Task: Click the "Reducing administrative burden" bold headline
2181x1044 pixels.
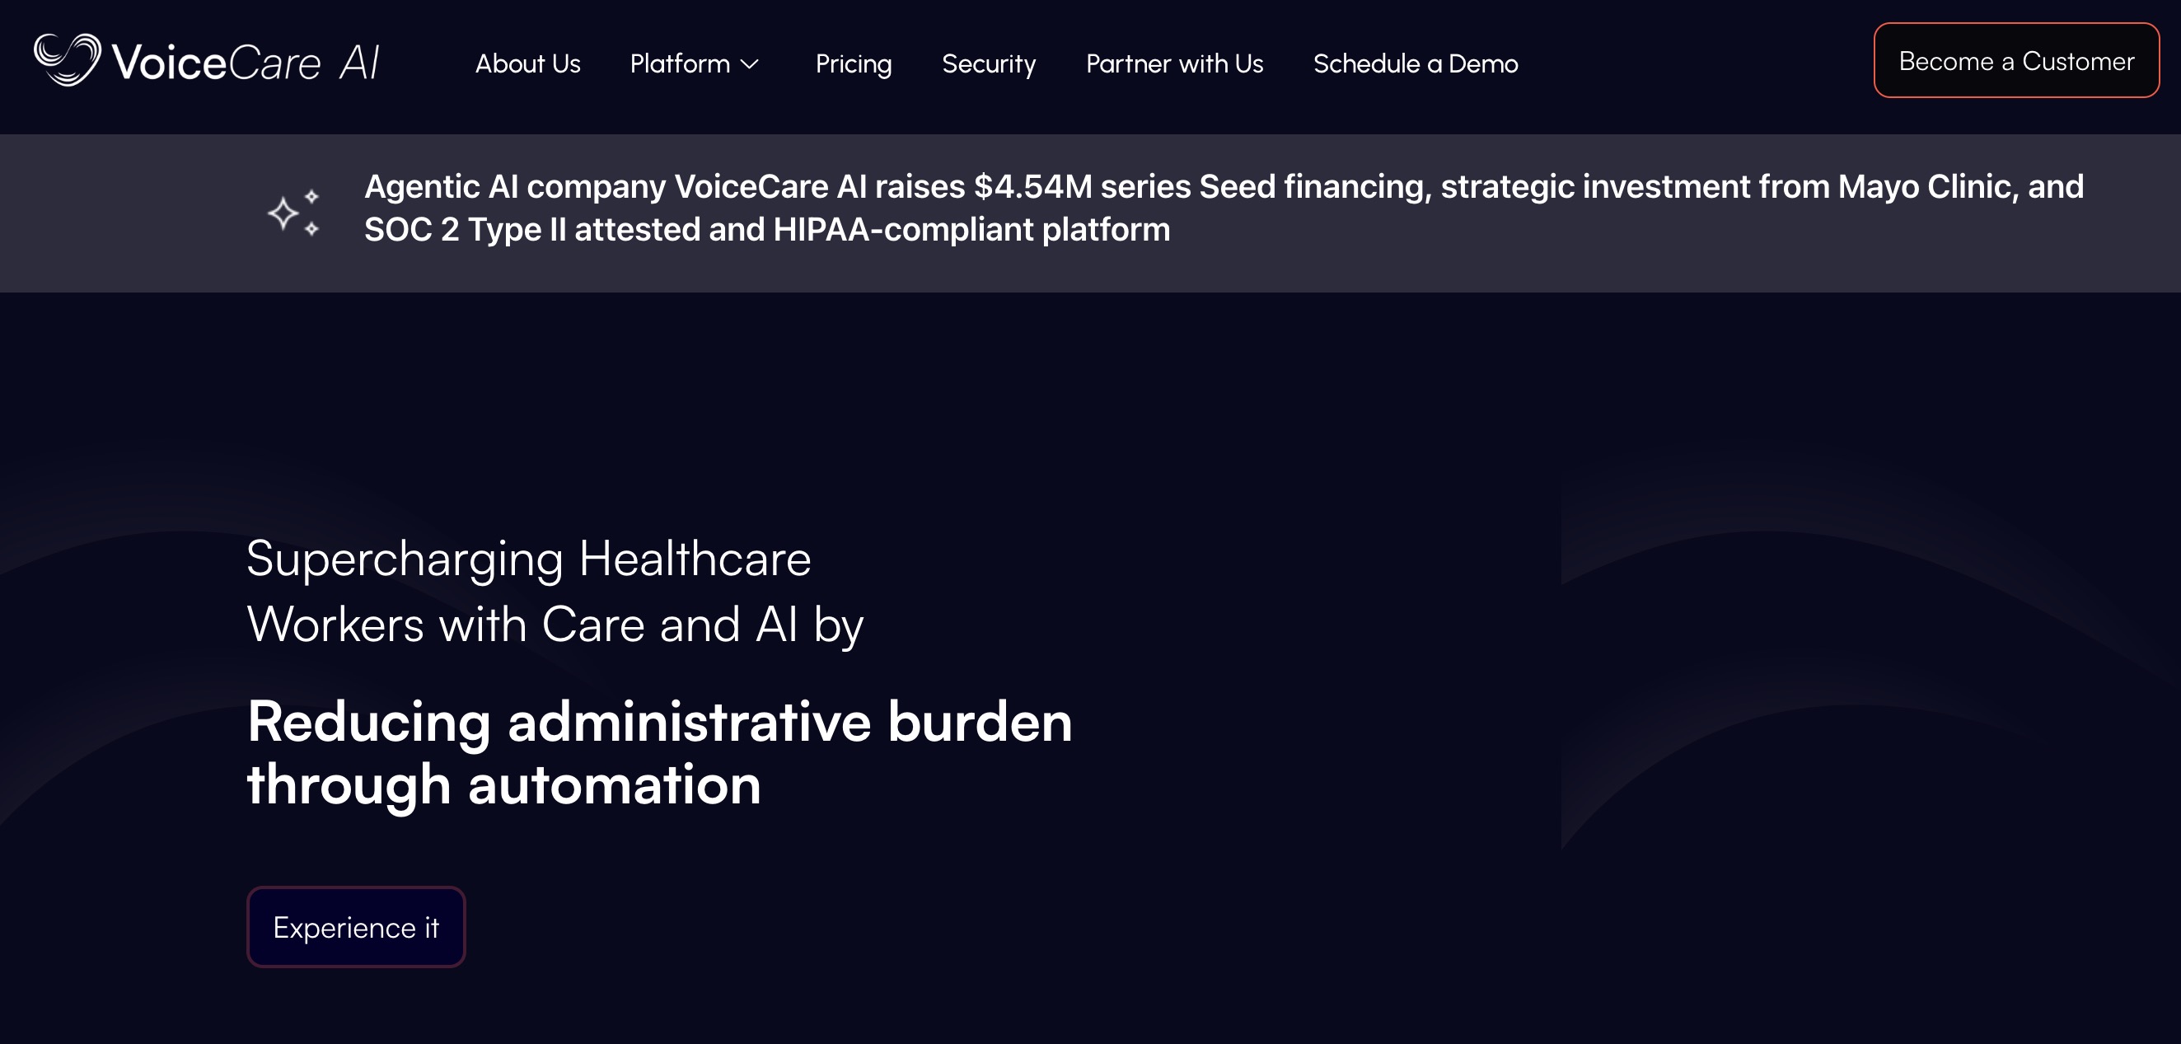Action: [658, 723]
